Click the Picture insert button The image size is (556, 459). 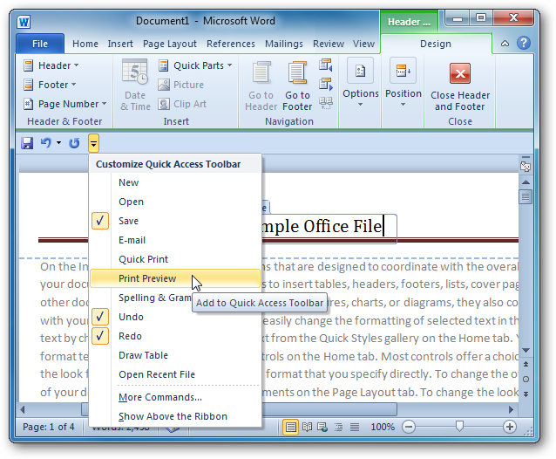point(181,85)
